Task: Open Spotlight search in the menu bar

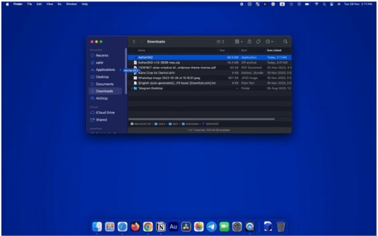Action: [x=324, y=4]
